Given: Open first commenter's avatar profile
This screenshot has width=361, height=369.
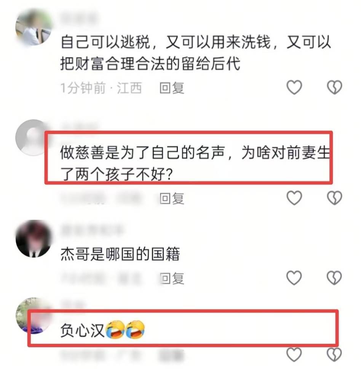Looking at the screenshot, I should click(x=34, y=27).
